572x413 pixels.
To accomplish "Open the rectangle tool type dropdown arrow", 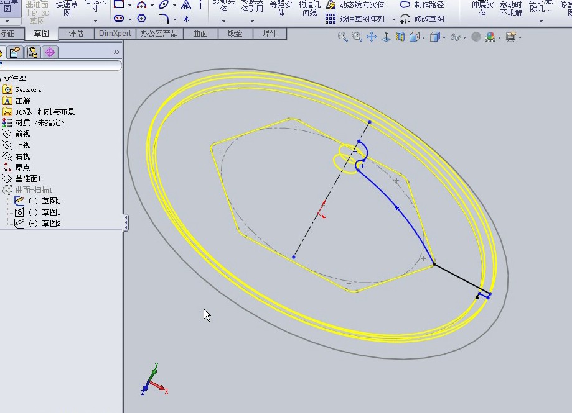I will click(x=129, y=5).
